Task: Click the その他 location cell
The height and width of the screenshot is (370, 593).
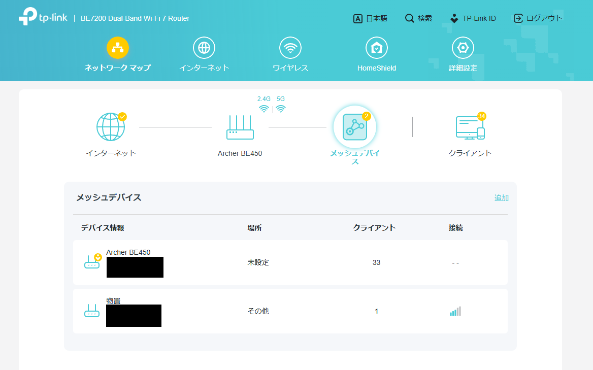Action: tap(258, 311)
